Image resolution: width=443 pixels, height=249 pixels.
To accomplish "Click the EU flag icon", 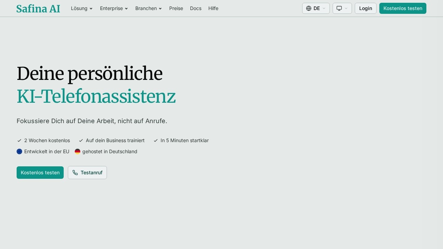I will (19, 151).
